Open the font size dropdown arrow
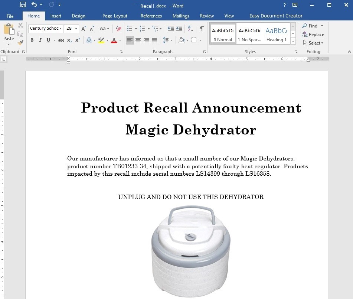This screenshot has width=353, height=299. (x=76, y=29)
